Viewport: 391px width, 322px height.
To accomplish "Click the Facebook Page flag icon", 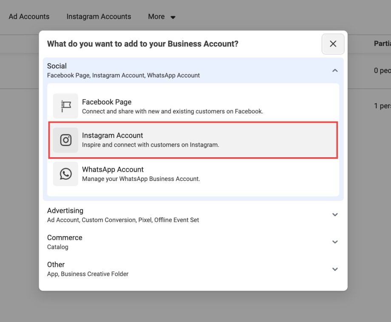I will [x=65, y=106].
